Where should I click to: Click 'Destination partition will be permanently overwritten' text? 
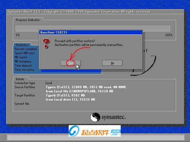point(89,45)
